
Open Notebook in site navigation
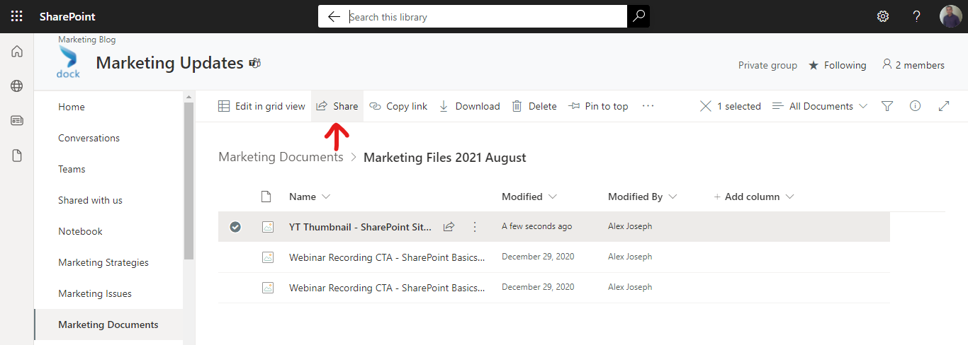pyautogui.click(x=80, y=231)
